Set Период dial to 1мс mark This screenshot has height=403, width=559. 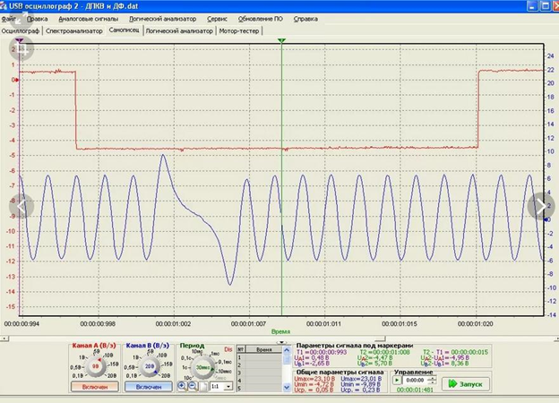coord(215,354)
